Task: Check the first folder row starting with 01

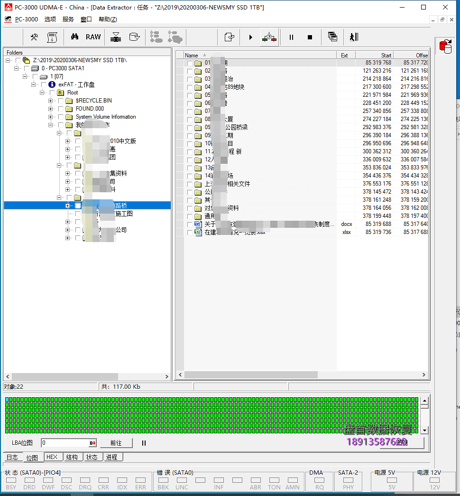Action: tap(190, 63)
